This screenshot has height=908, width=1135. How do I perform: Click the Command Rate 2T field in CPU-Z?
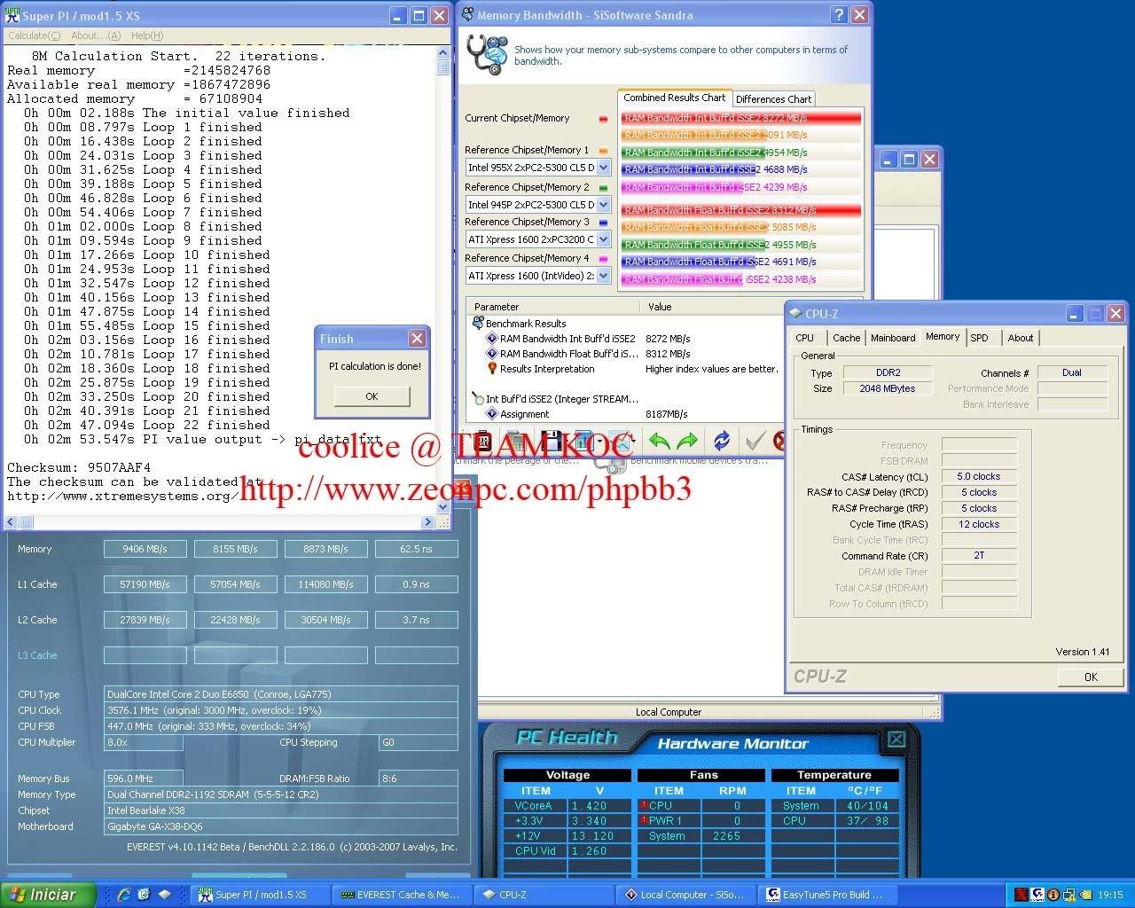coord(978,556)
